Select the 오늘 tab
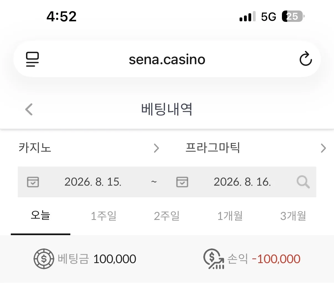334x296 pixels. coord(40,215)
